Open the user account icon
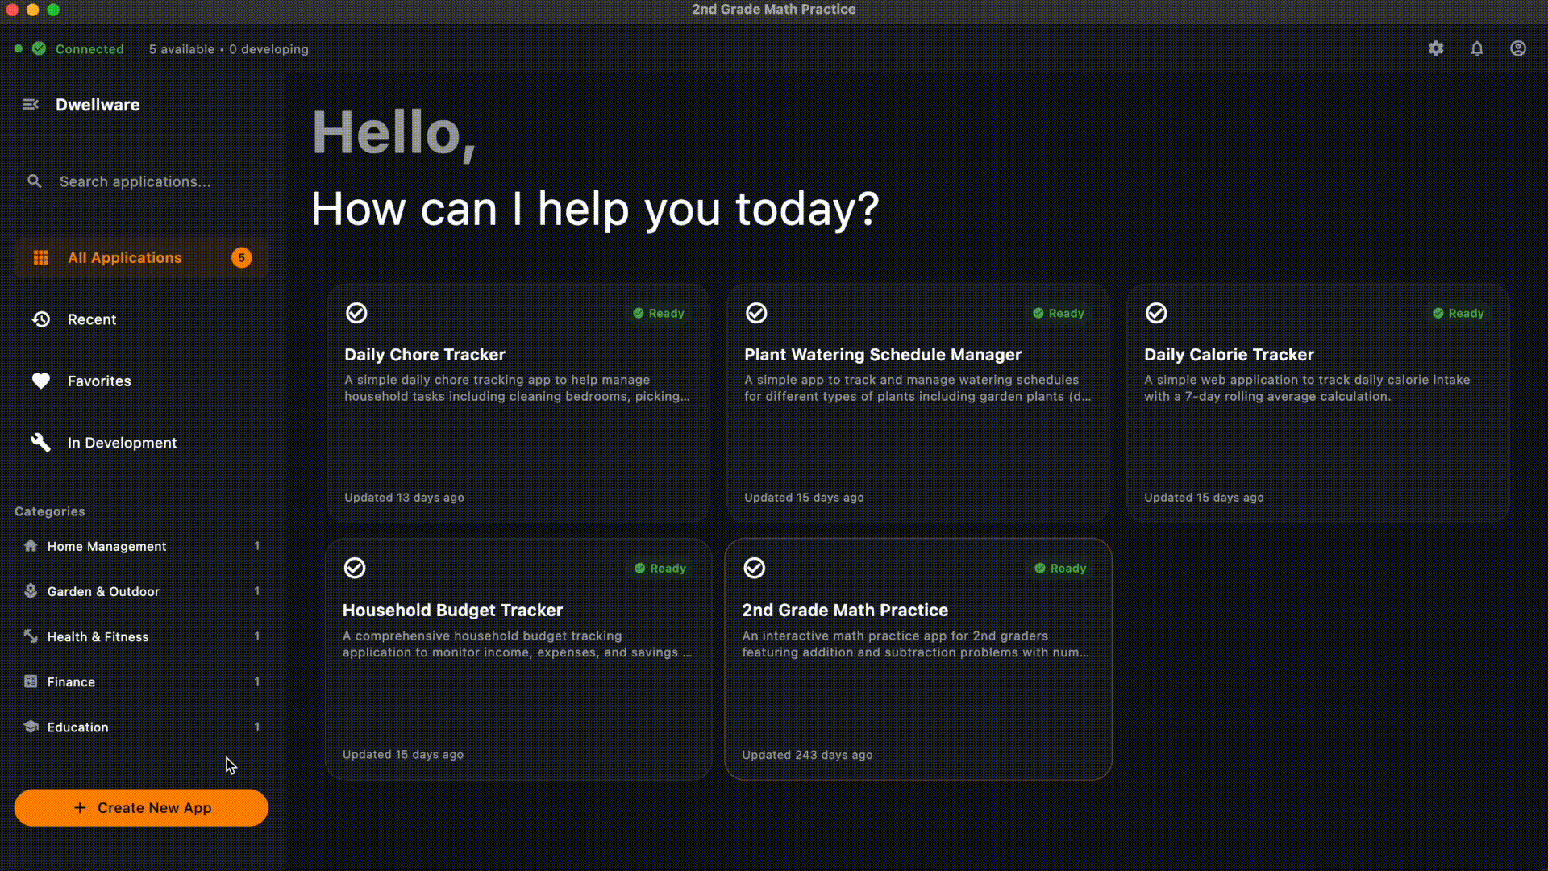 coord(1518,48)
